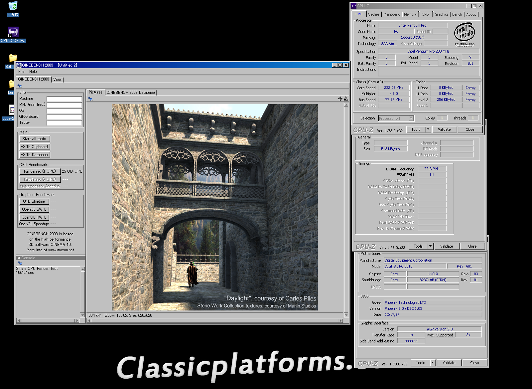Switch to CINEBENCH 2003 Database tab

pos(131,93)
